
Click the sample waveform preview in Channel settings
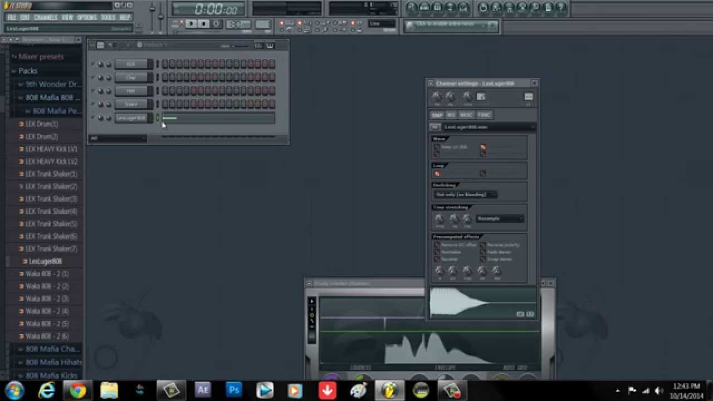click(x=482, y=302)
